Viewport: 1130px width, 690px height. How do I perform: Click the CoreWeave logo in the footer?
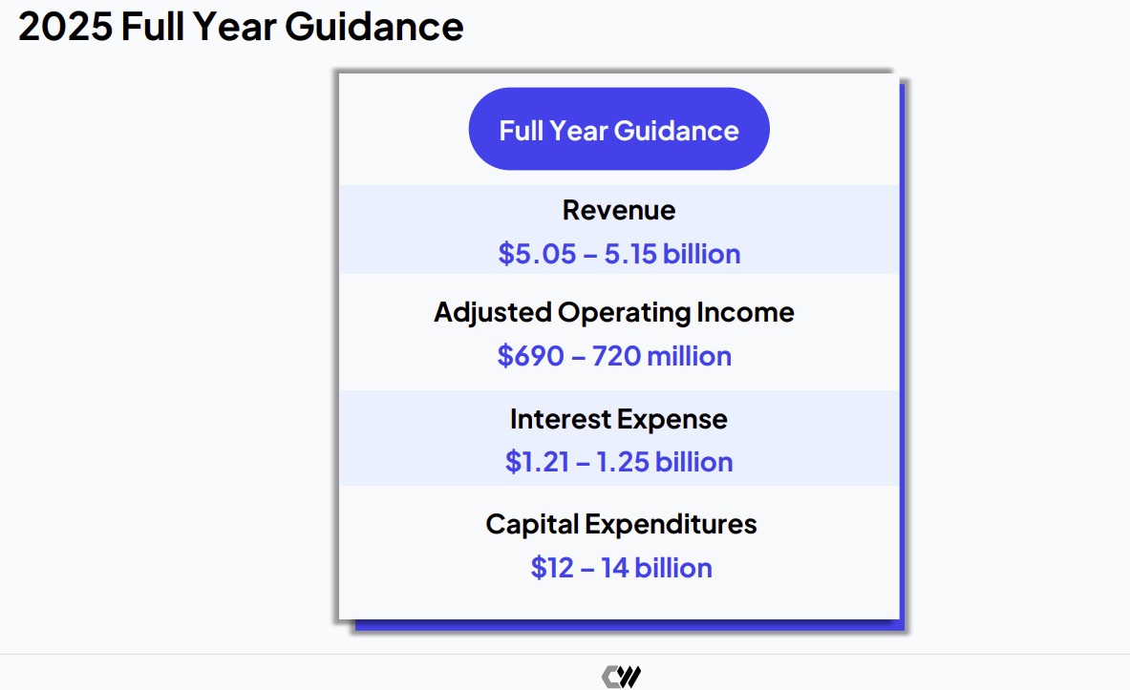621,677
